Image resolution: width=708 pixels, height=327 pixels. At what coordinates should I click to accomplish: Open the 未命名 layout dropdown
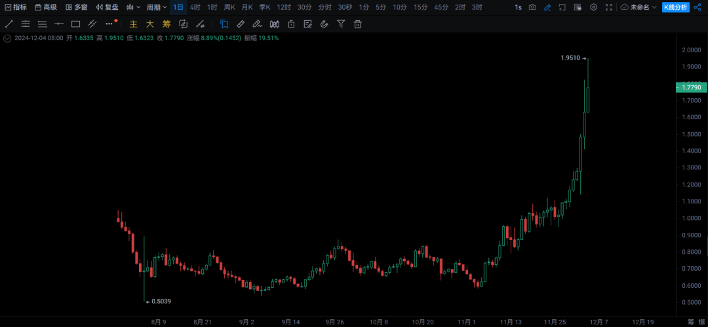tap(638, 7)
